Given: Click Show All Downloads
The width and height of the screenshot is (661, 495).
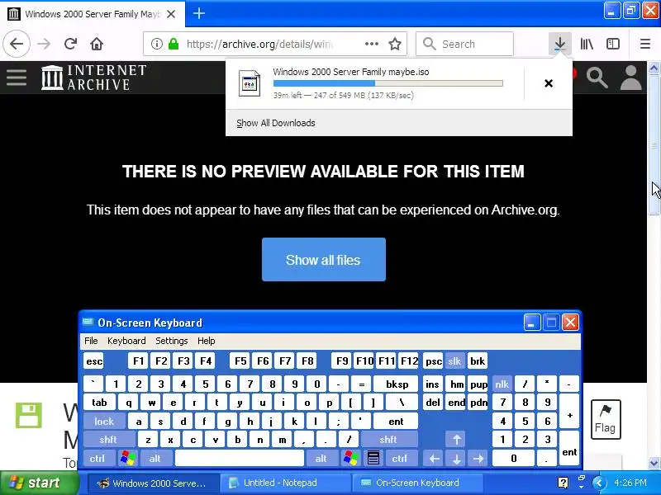Looking at the screenshot, I should pos(276,123).
